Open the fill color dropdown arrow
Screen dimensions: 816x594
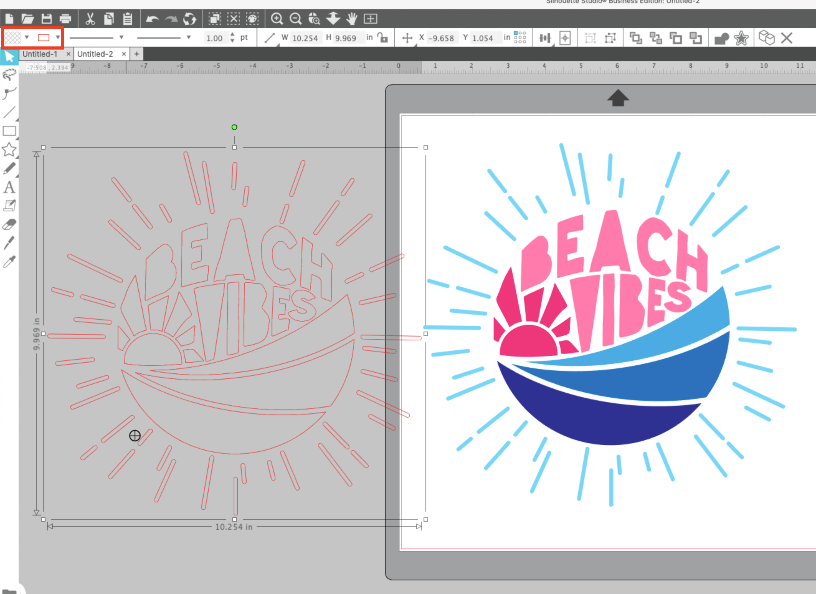(27, 37)
